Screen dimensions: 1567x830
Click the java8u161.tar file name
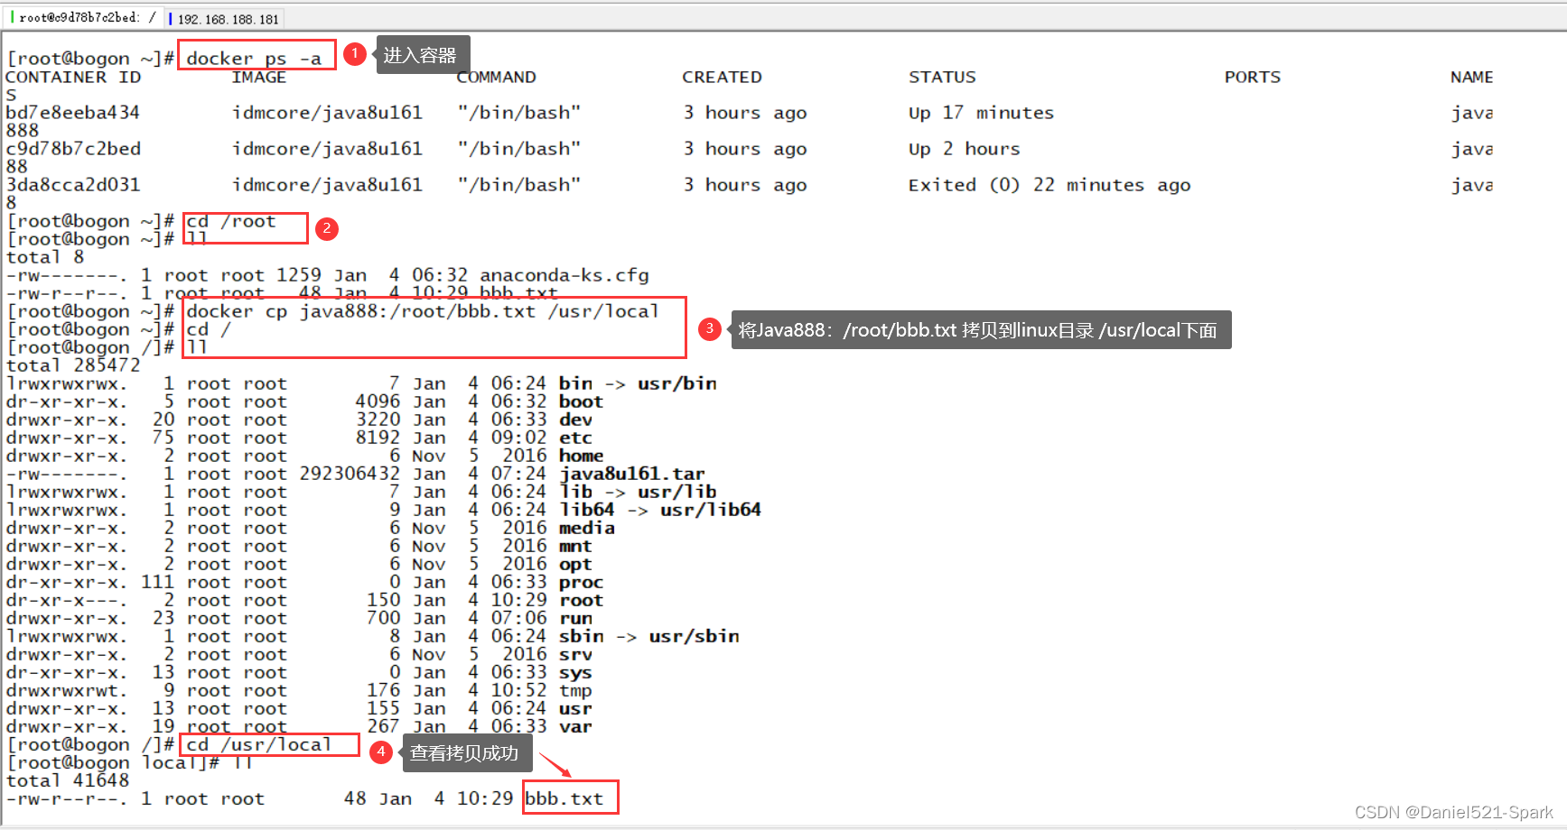pyautogui.click(x=632, y=474)
